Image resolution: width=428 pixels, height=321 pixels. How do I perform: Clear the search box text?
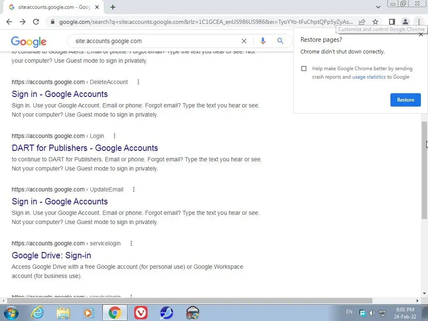pos(244,41)
